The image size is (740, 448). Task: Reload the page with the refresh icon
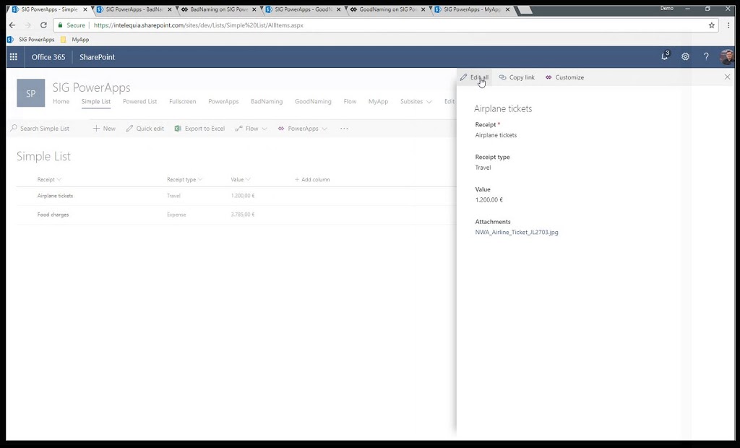[43, 25]
